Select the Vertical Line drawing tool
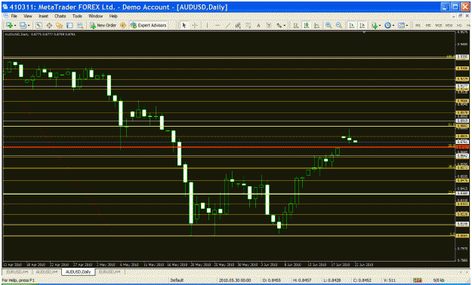This screenshot has width=472, height=285. 207,26
